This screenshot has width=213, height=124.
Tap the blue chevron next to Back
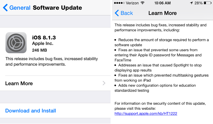pos(117,13)
